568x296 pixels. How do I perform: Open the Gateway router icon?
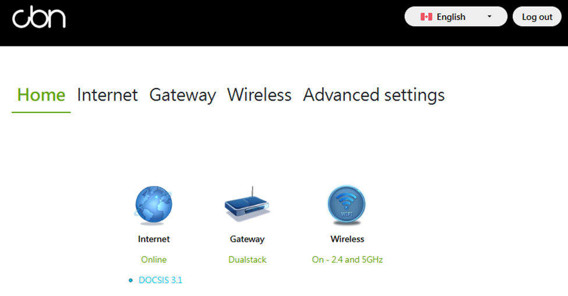[x=247, y=204]
